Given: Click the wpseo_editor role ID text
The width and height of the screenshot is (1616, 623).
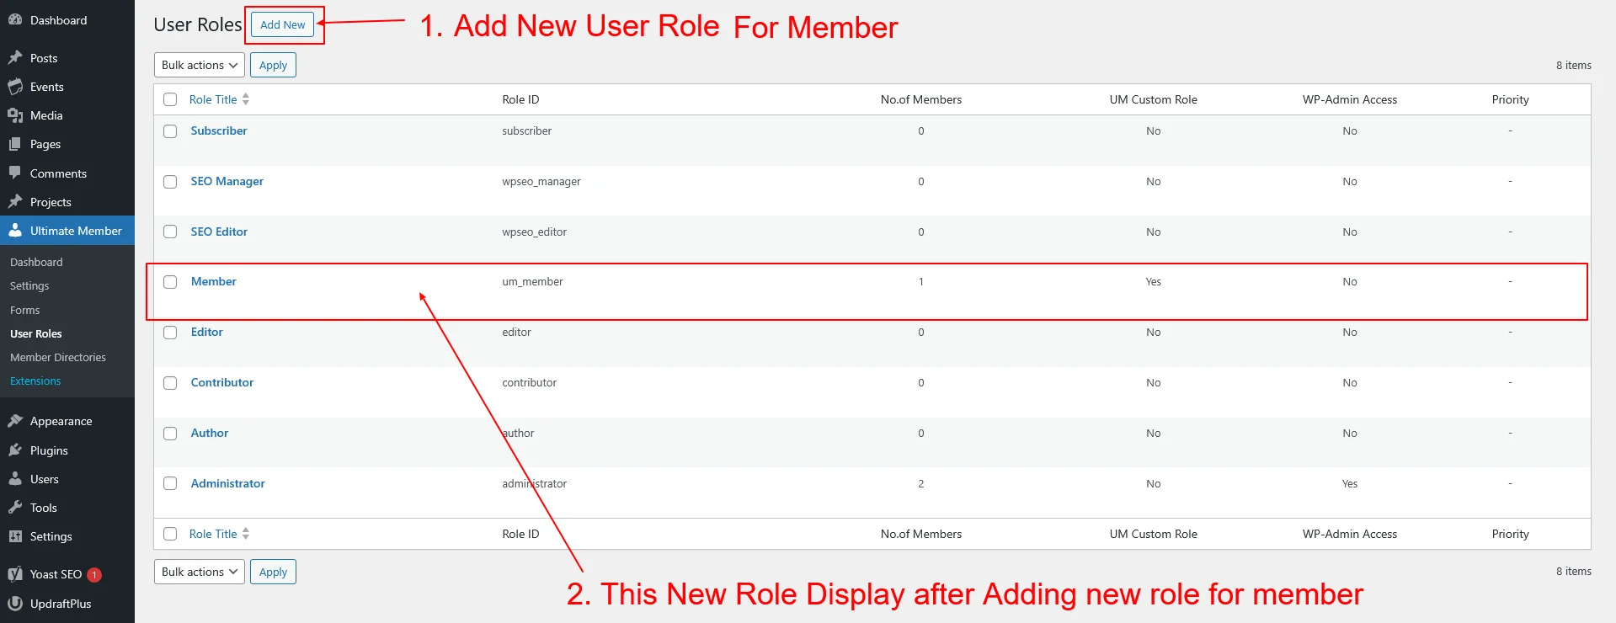Looking at the screenshot, I should [x=534, y=232].
